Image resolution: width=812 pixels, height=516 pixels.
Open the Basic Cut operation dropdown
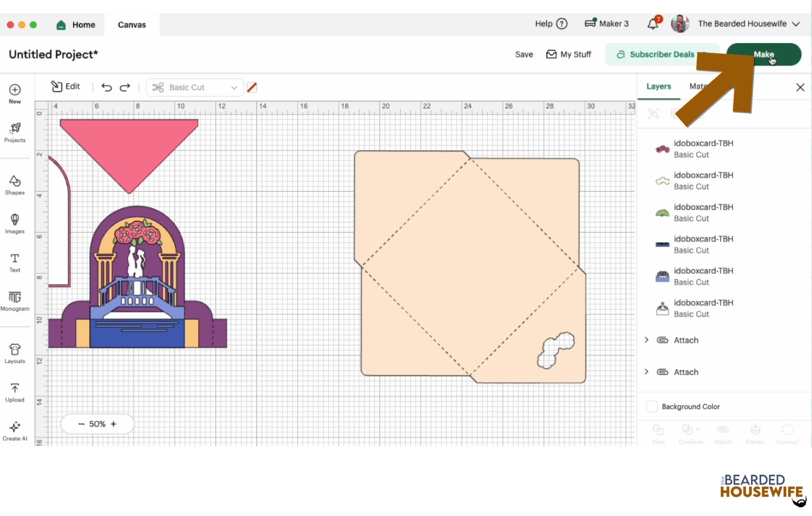click(195, 87)
